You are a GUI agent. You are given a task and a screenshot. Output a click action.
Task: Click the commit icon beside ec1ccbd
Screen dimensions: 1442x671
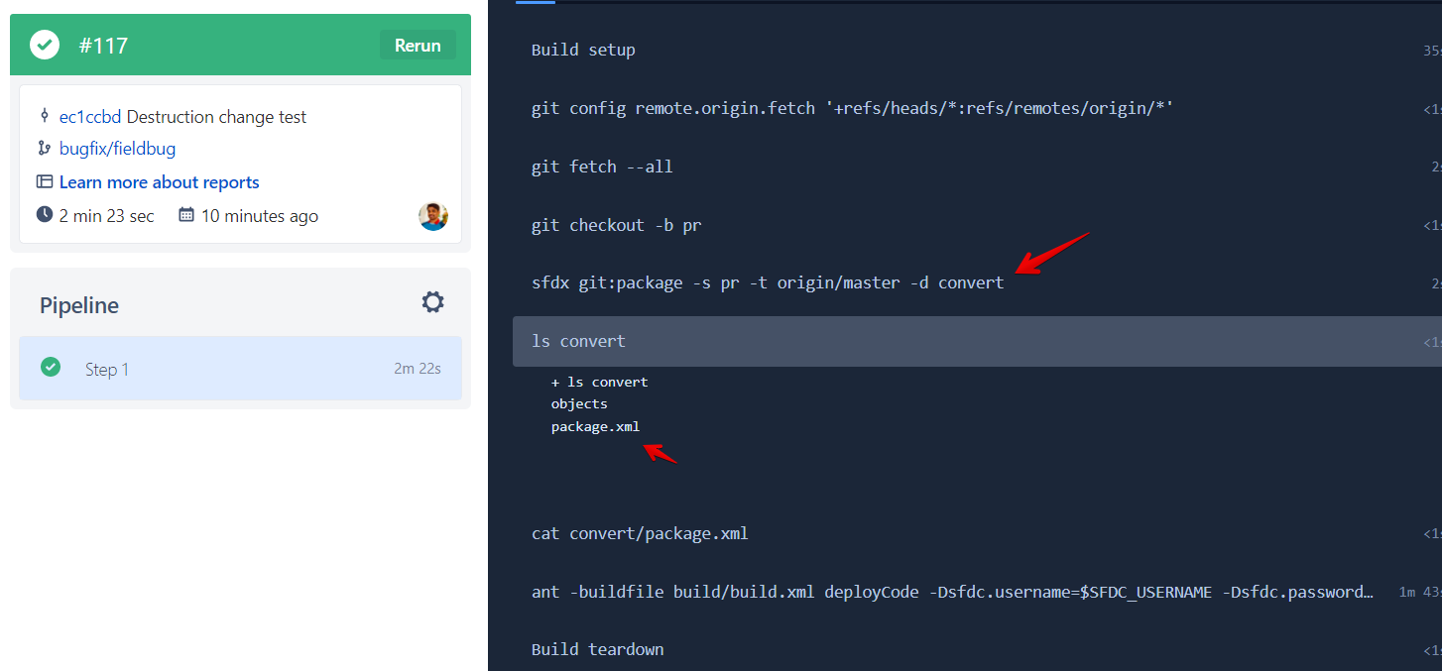coord(45,116)
